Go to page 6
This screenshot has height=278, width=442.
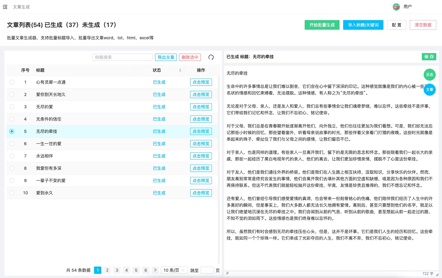(x=146, y=270)
